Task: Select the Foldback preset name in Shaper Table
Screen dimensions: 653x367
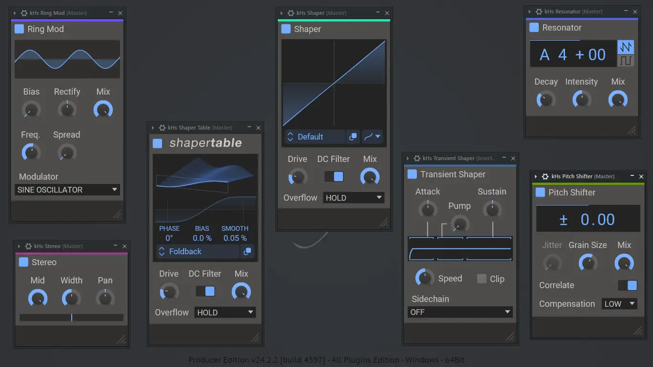Action: (x=185, y=251)
